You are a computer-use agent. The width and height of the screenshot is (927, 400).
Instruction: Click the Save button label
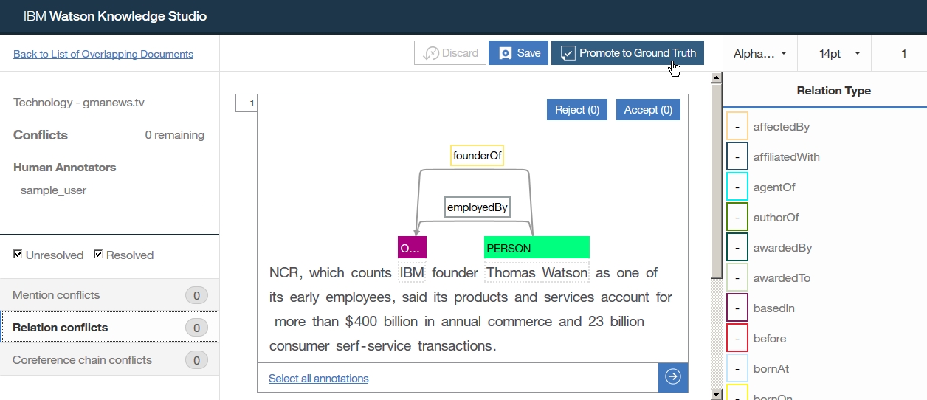529,53
